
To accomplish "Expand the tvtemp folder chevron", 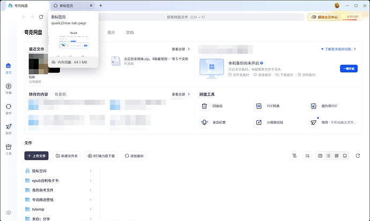I will click(x=91, y=209).
